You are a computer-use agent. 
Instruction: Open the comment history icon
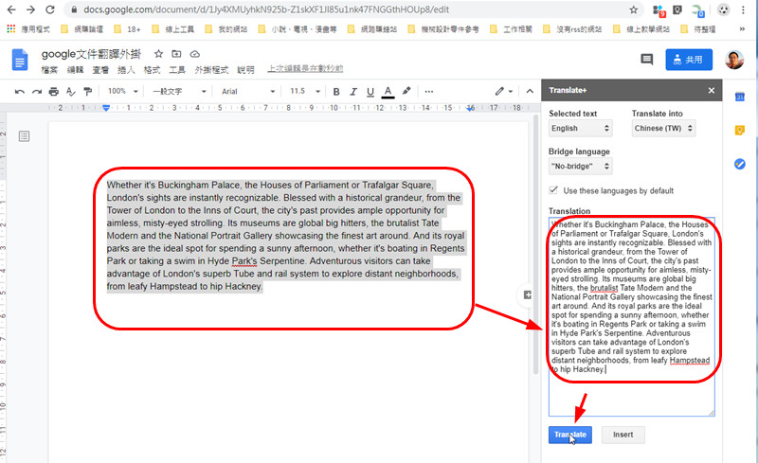pos(646,60)
